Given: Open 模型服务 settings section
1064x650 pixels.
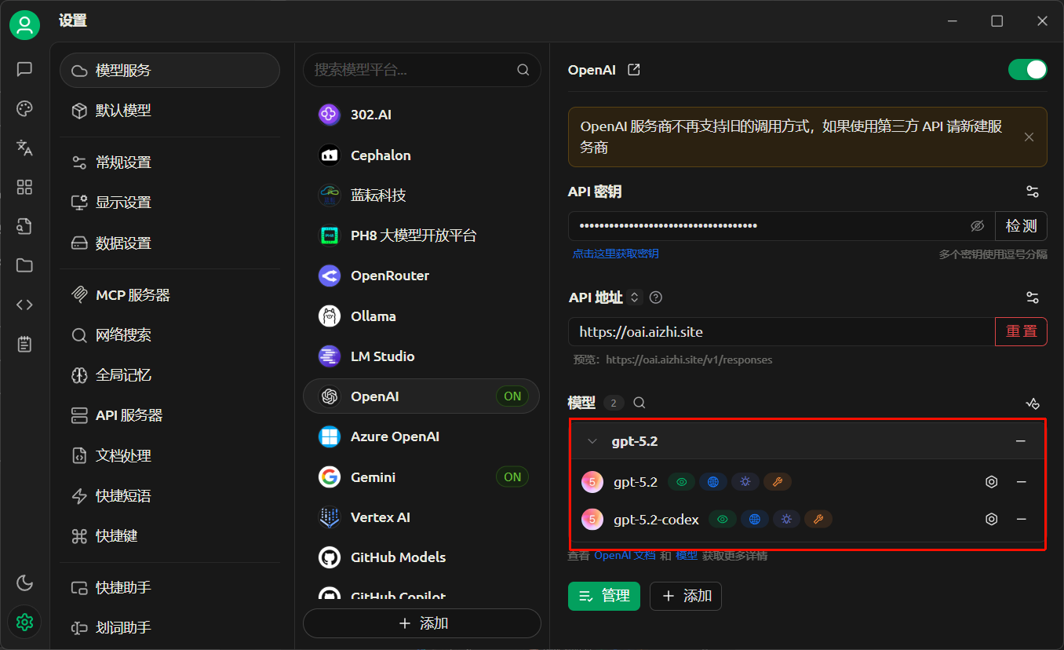Looking at the screenshot, I should [169, 71].
